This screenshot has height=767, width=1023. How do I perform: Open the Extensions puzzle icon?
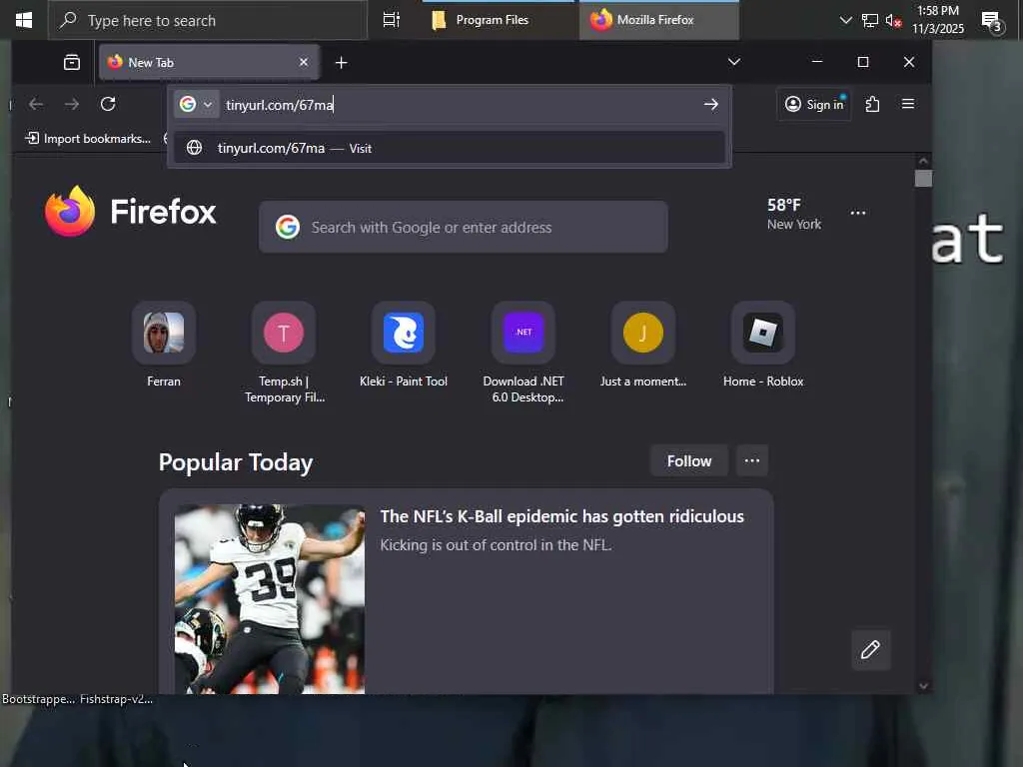click(x=873, y=104)
